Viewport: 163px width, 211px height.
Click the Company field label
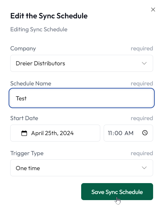point(23,49)
